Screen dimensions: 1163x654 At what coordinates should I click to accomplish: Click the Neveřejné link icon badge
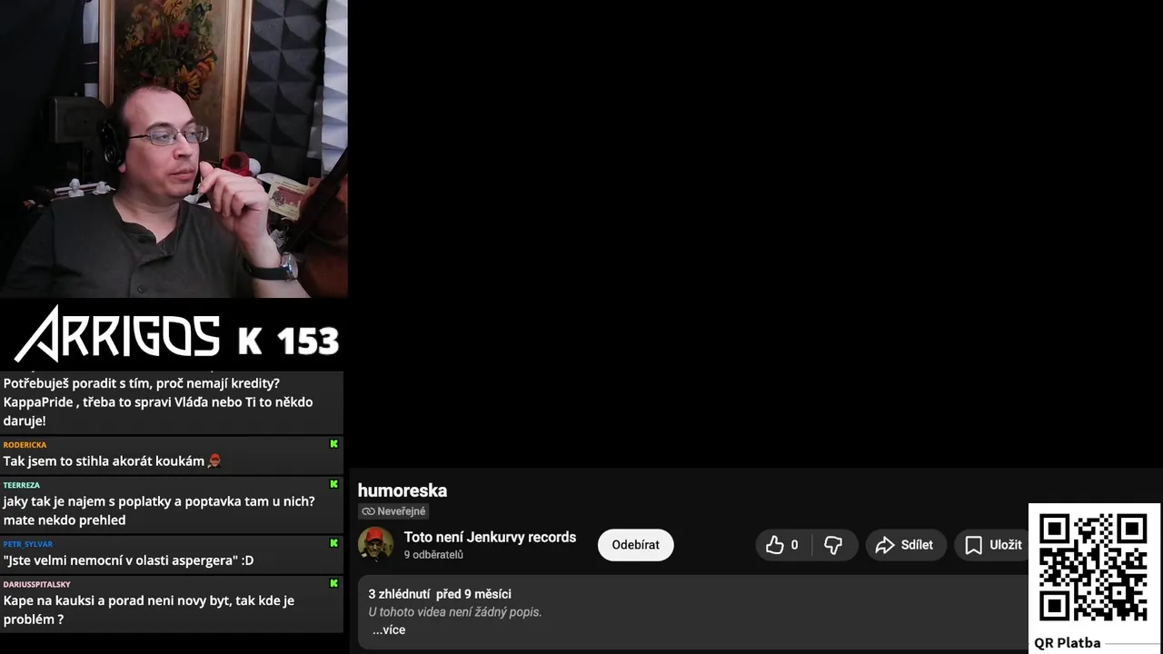click(393, 511)
